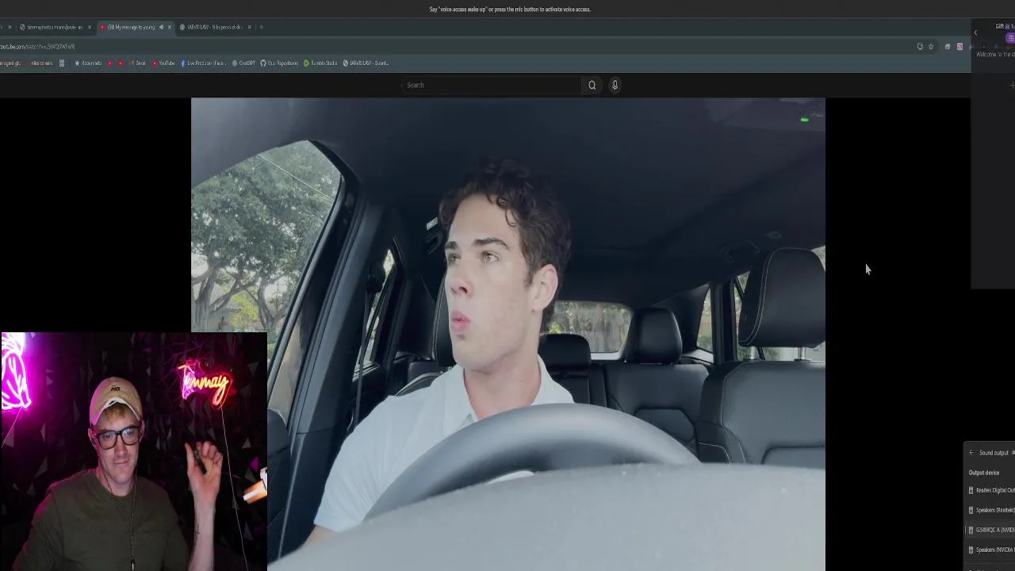Activate voice search microphone icon
The image size is (1015, 571).
615,85
